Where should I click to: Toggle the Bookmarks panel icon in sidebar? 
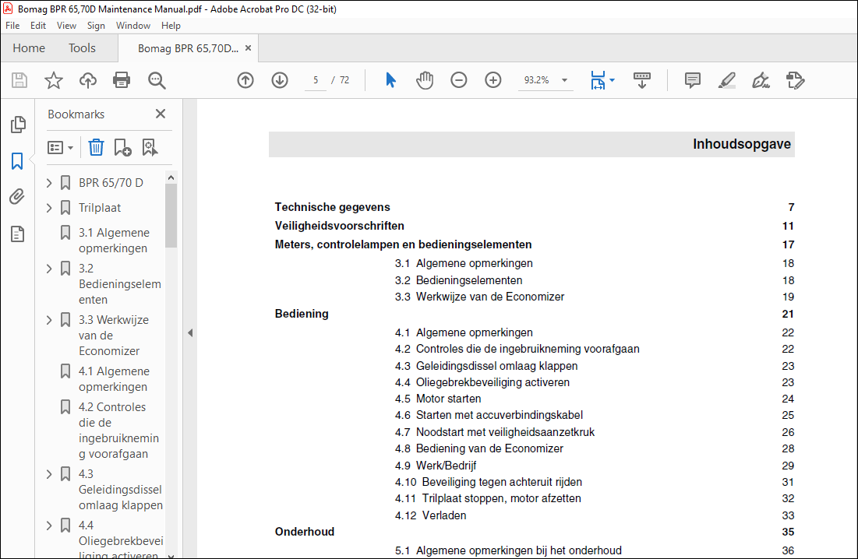click(17, 161)
